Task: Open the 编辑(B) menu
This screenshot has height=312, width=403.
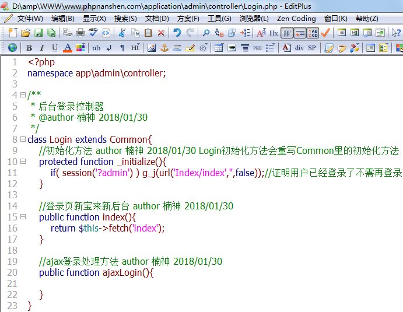Action: [63, 19]
